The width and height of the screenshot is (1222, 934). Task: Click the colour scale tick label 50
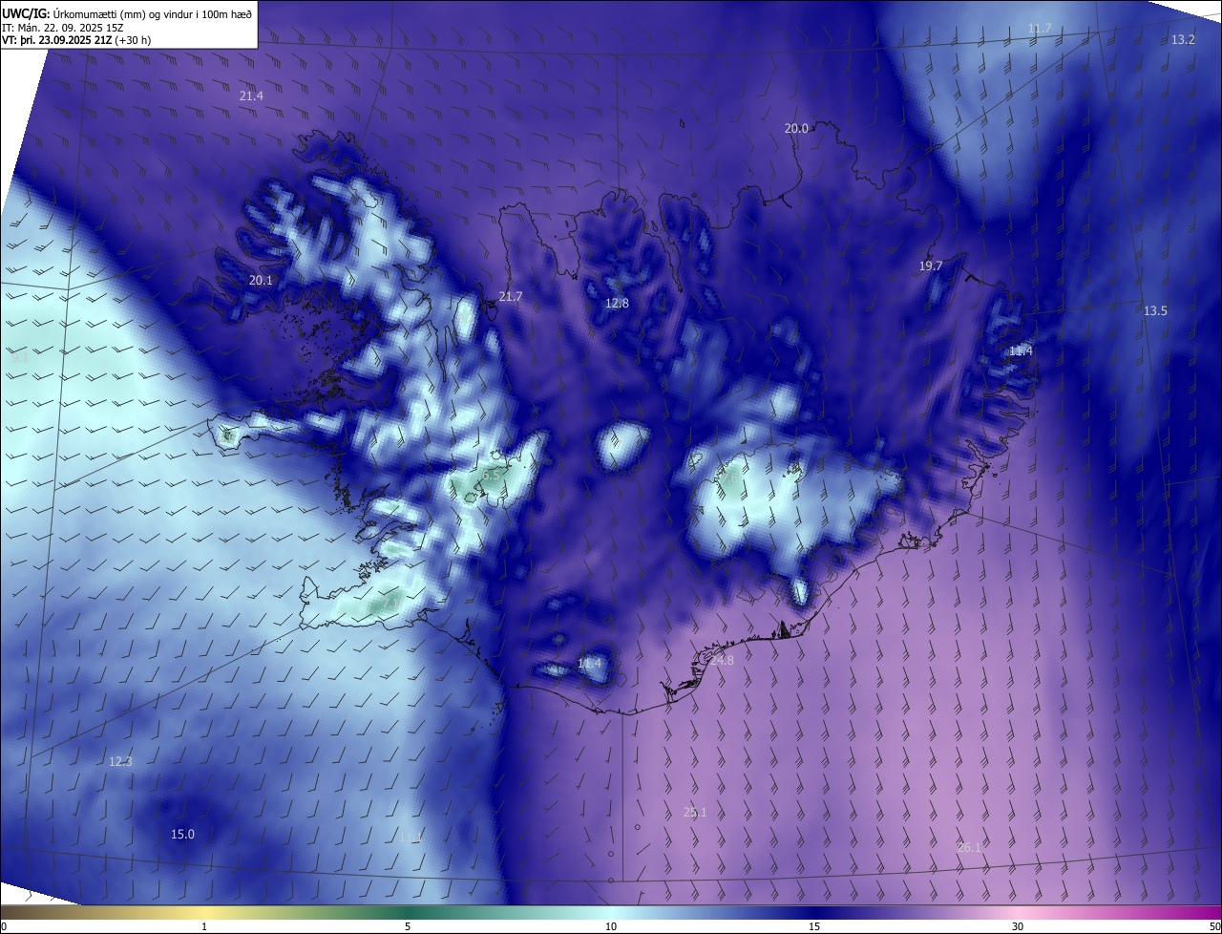[x=1214, y=926]
